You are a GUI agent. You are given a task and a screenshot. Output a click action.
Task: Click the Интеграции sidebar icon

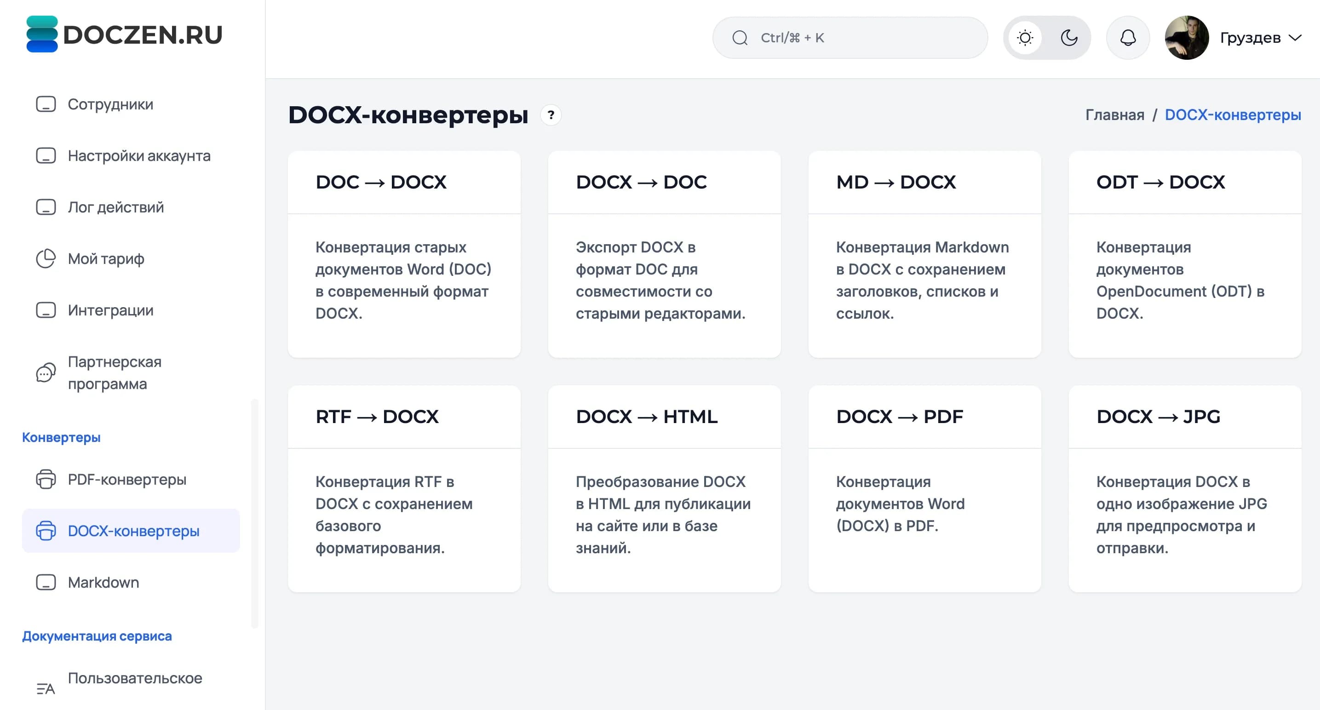pos(46,310)
